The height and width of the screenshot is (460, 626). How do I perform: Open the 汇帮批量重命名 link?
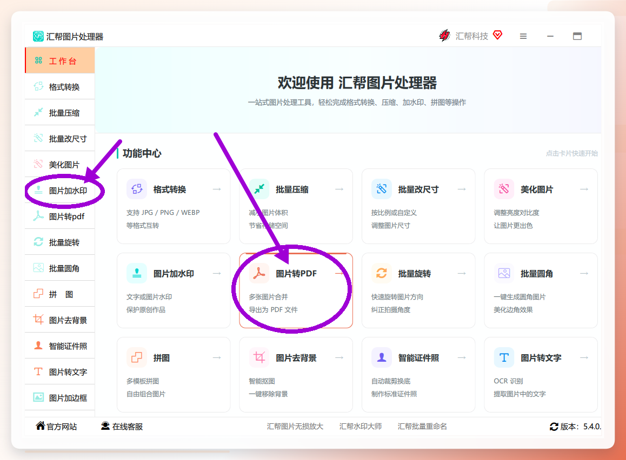(422, 426)
